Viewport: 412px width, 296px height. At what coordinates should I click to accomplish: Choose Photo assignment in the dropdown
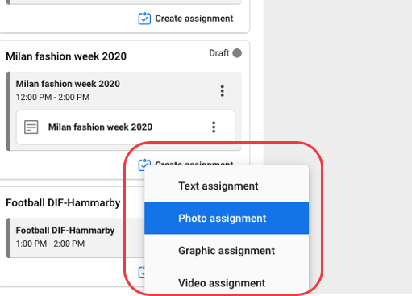point(227,218)
